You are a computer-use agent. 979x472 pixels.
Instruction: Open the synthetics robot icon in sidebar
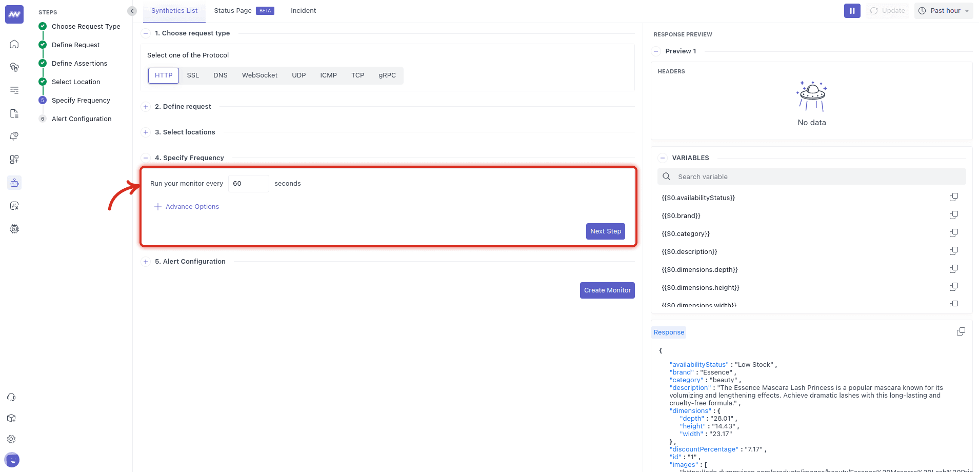pyautogui.click(x=14, y=183)
